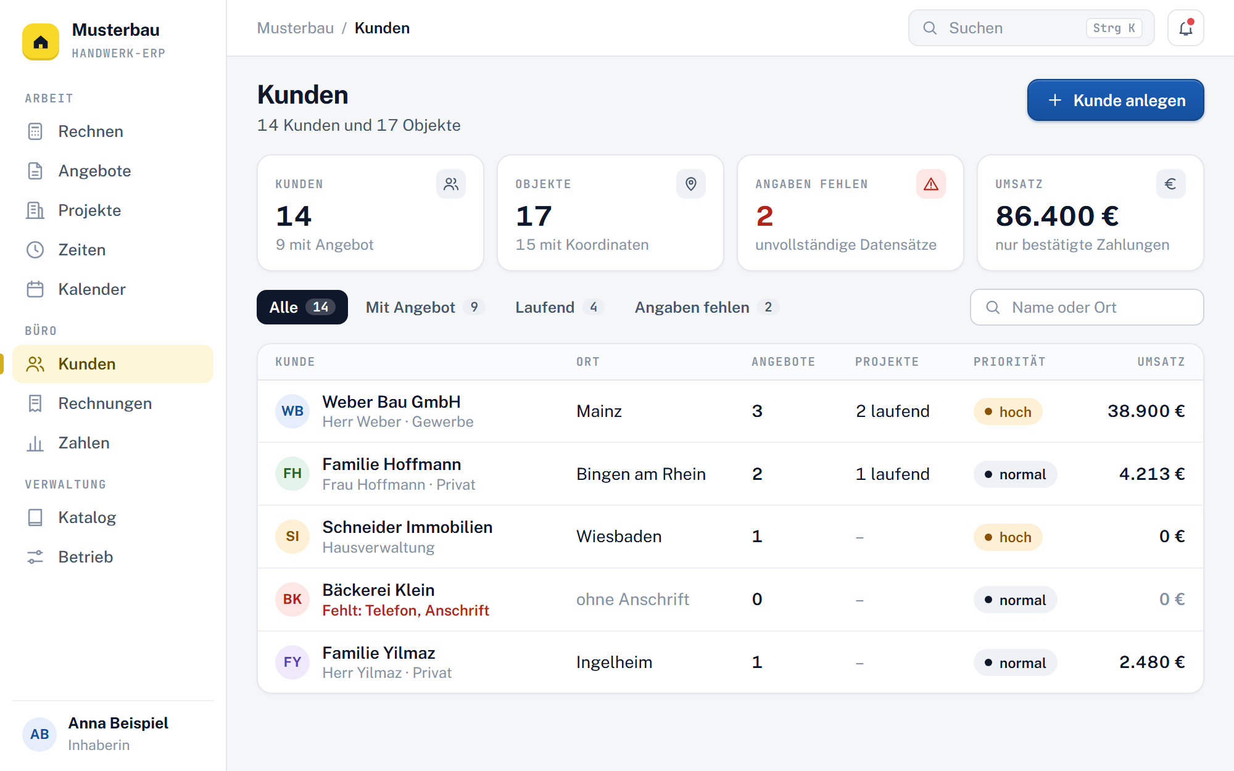Open the Familie Hoffmann customer row
Image resolution: width=1234 pixels, height=771 pixels.
tap(730, 474)
